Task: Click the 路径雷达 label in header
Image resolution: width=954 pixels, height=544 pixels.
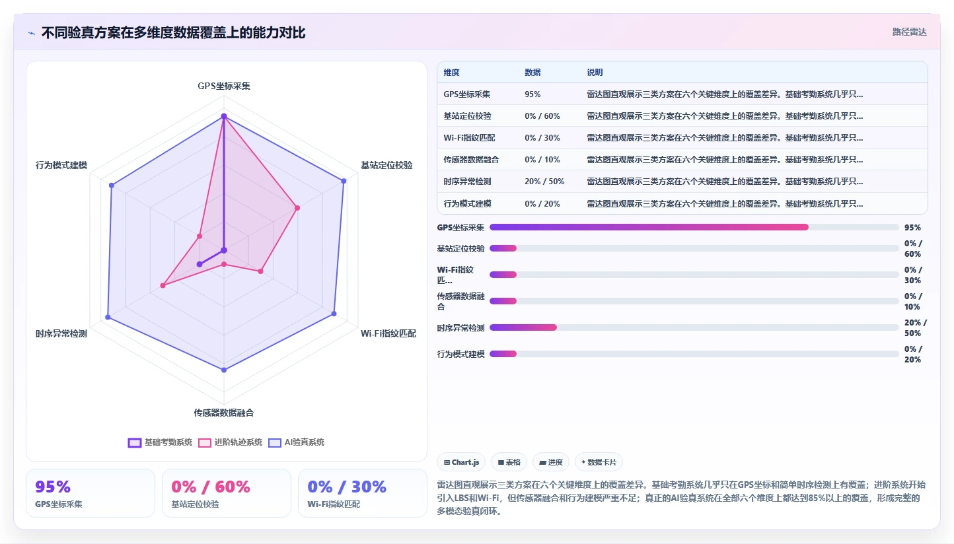Action: click(x=910, y=32)
